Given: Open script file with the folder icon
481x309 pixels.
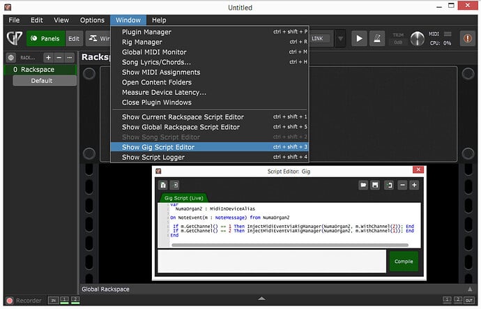Looking at the screenshot, I should [363, 185].
